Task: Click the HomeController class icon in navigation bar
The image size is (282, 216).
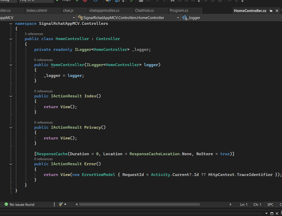Action: tap(80, 18)
